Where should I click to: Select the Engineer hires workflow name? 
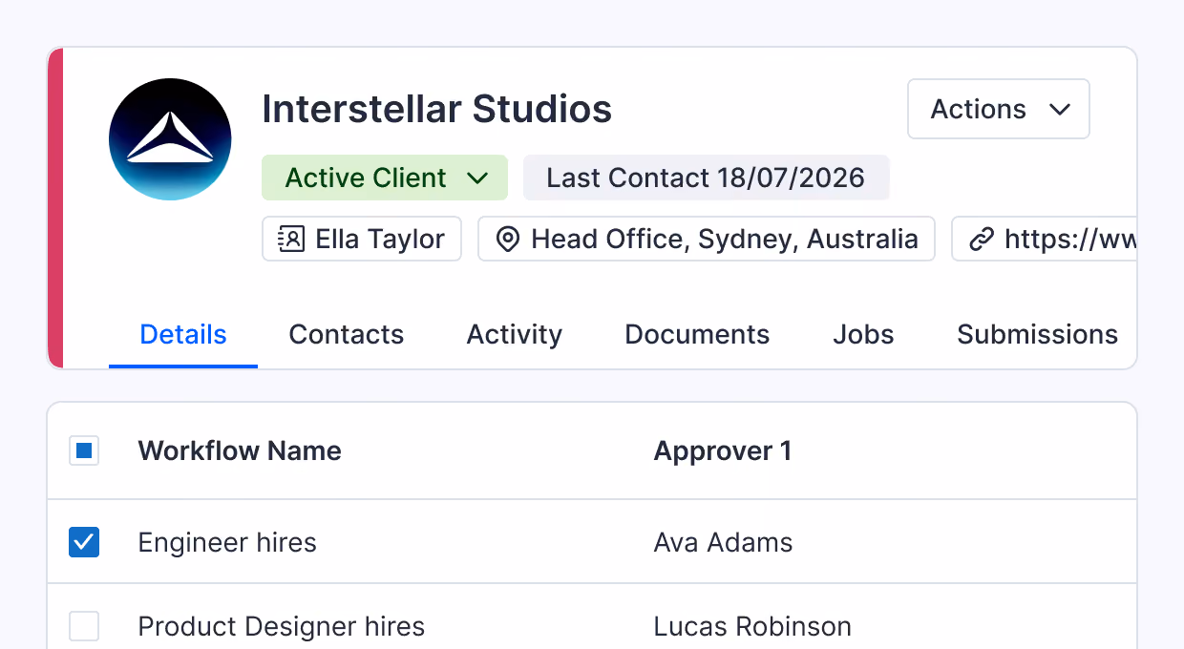pyautogui.click(x=227, y=543)
